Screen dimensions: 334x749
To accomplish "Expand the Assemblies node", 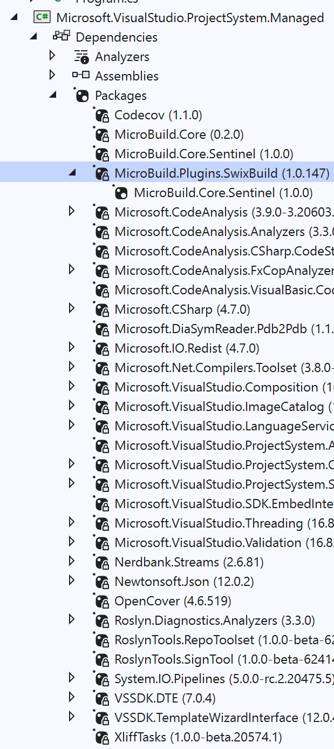I will 51,76.
